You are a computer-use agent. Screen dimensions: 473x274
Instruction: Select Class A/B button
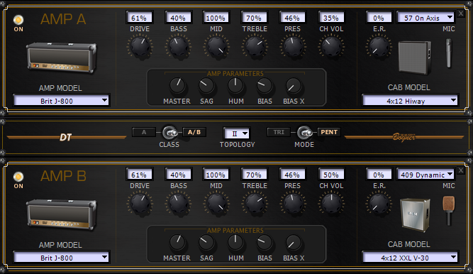click(194, 132)
